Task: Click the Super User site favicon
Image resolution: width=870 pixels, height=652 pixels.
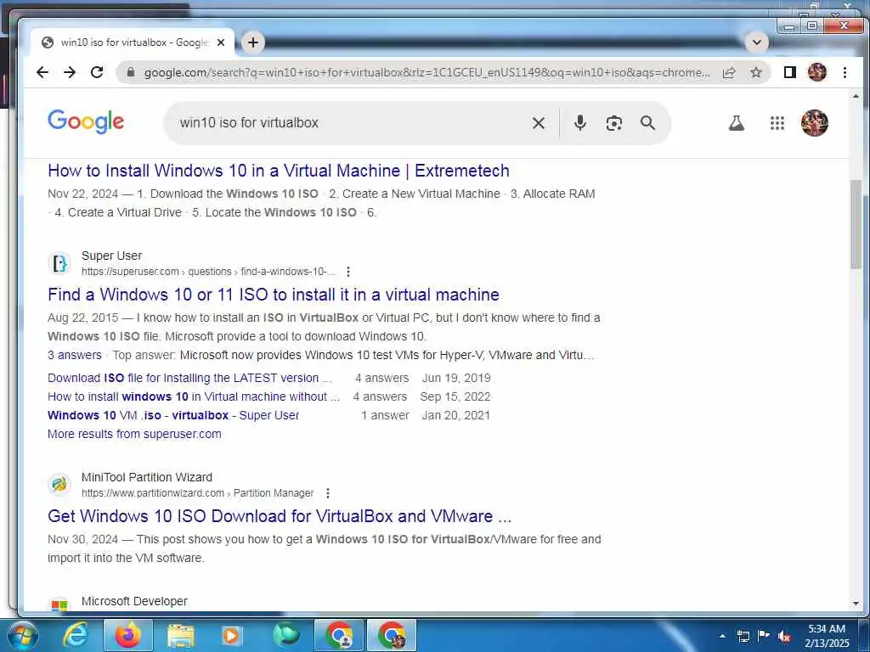Action: point(59,263)
